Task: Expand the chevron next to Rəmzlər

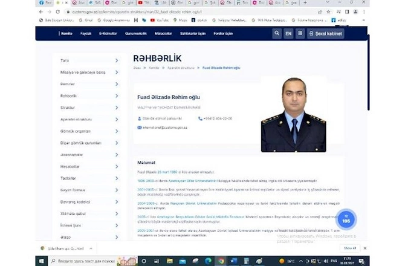Action: pos(117,84)
